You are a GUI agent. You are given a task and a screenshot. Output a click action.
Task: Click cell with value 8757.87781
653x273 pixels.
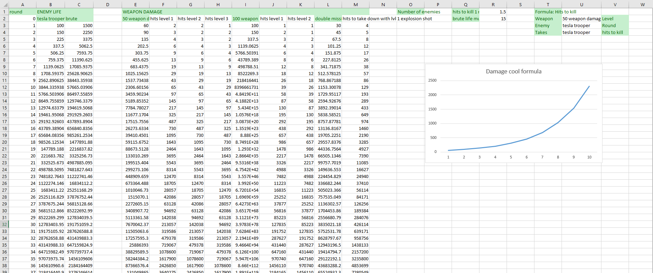click(328, 121)
